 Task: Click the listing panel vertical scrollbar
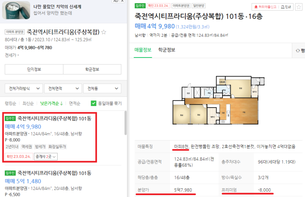(x=125, y=123)
